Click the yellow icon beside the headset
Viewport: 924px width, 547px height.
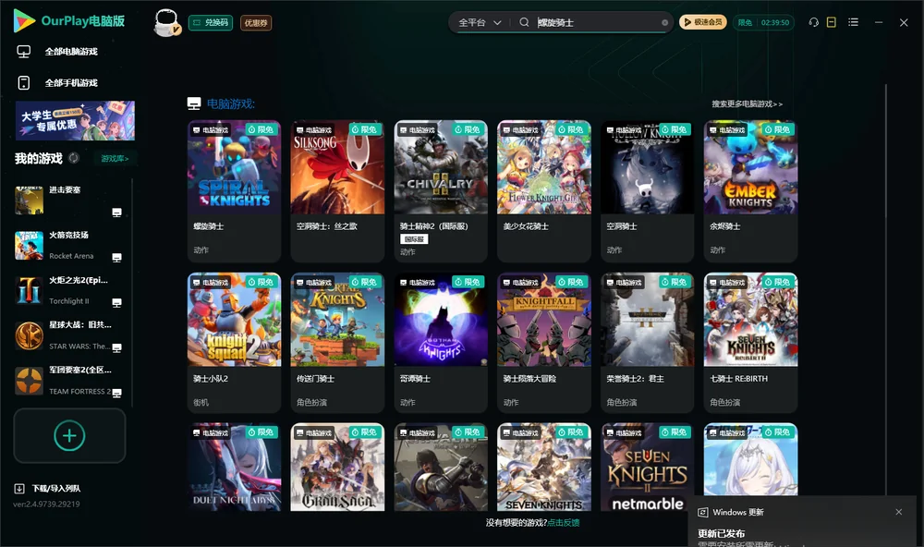(832, 22)
